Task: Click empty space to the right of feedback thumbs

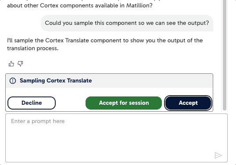Action: click(x=118, y=64)
